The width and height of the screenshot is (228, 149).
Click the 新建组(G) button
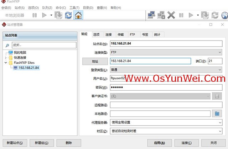(x=42, y=143)
